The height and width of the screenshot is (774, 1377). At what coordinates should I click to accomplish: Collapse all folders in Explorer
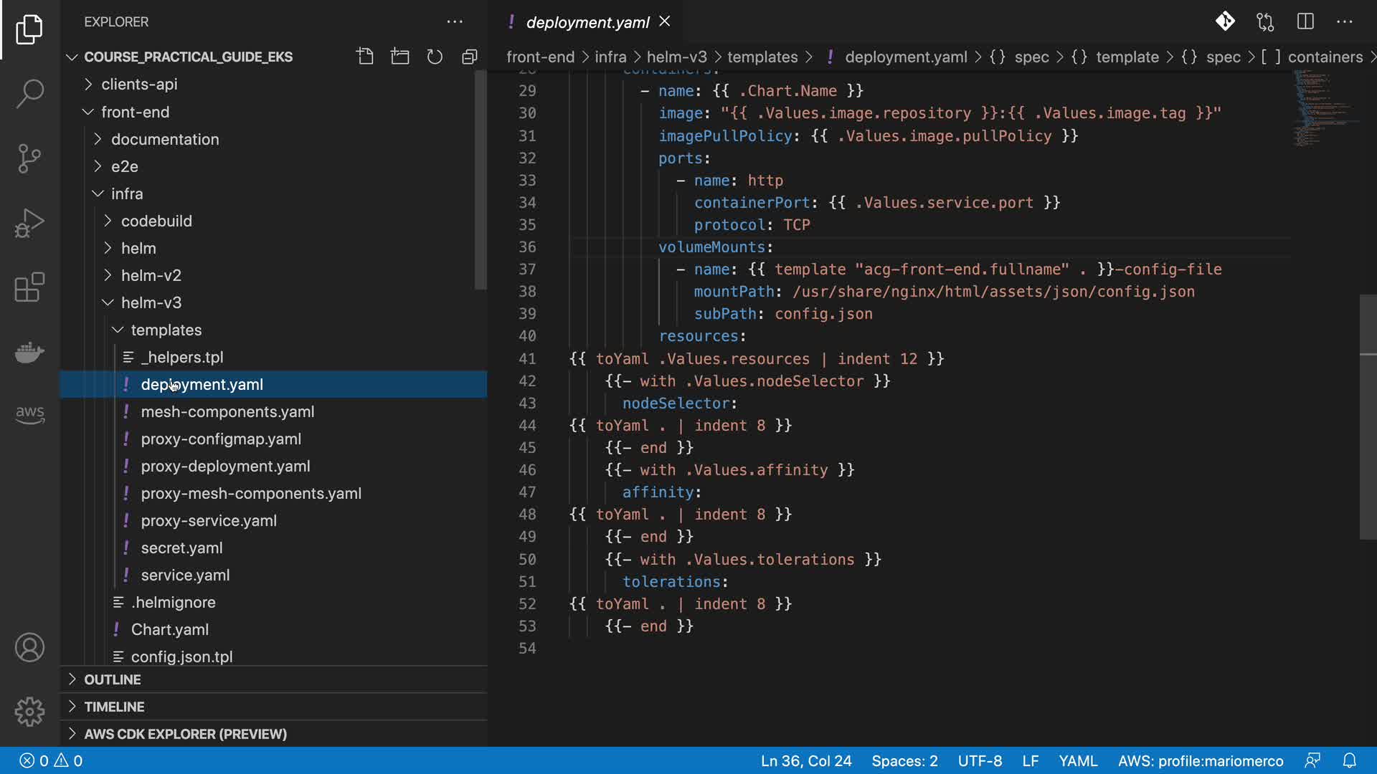(470, 57)
